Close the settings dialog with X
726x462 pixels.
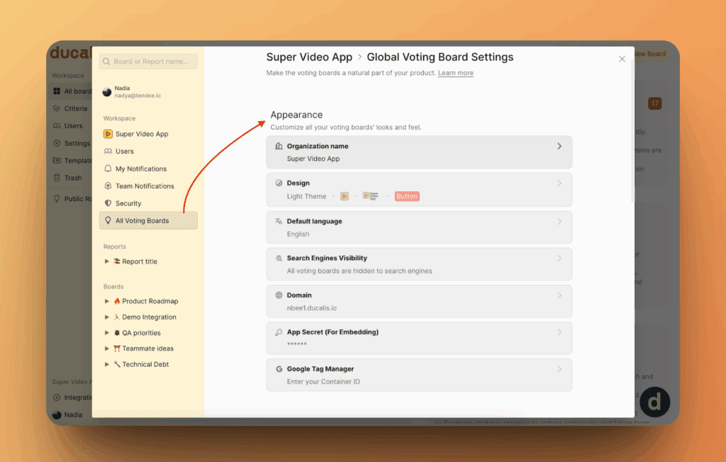pyautogui.click(x=622, y=59)
